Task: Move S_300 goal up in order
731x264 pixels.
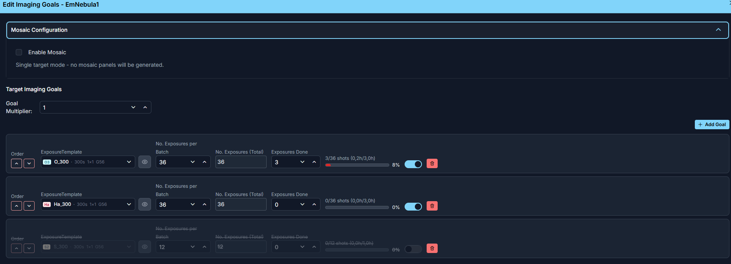Action: tap(17, 248)
